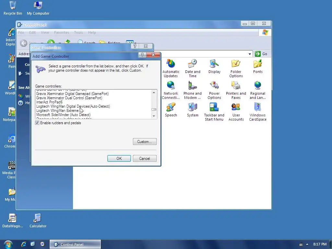
Task: Open the Fonts folder icon
Action: pos(258,66)
